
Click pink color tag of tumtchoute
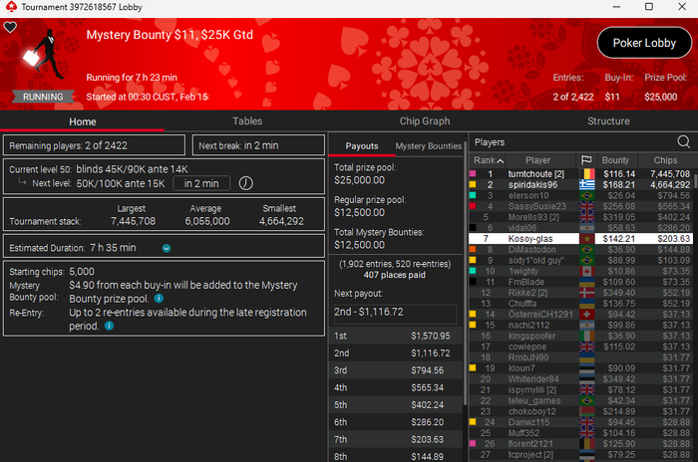click(473, 174)
